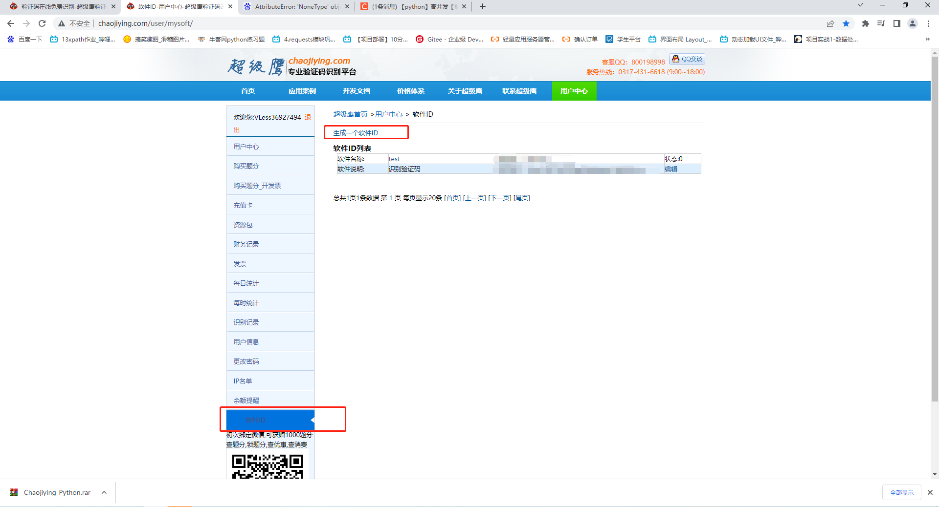Image resolution: width=939 pixels, height=507 pixels.
Task: Open the 牛客网python练习题 bookmark
Action: [231, 39]
